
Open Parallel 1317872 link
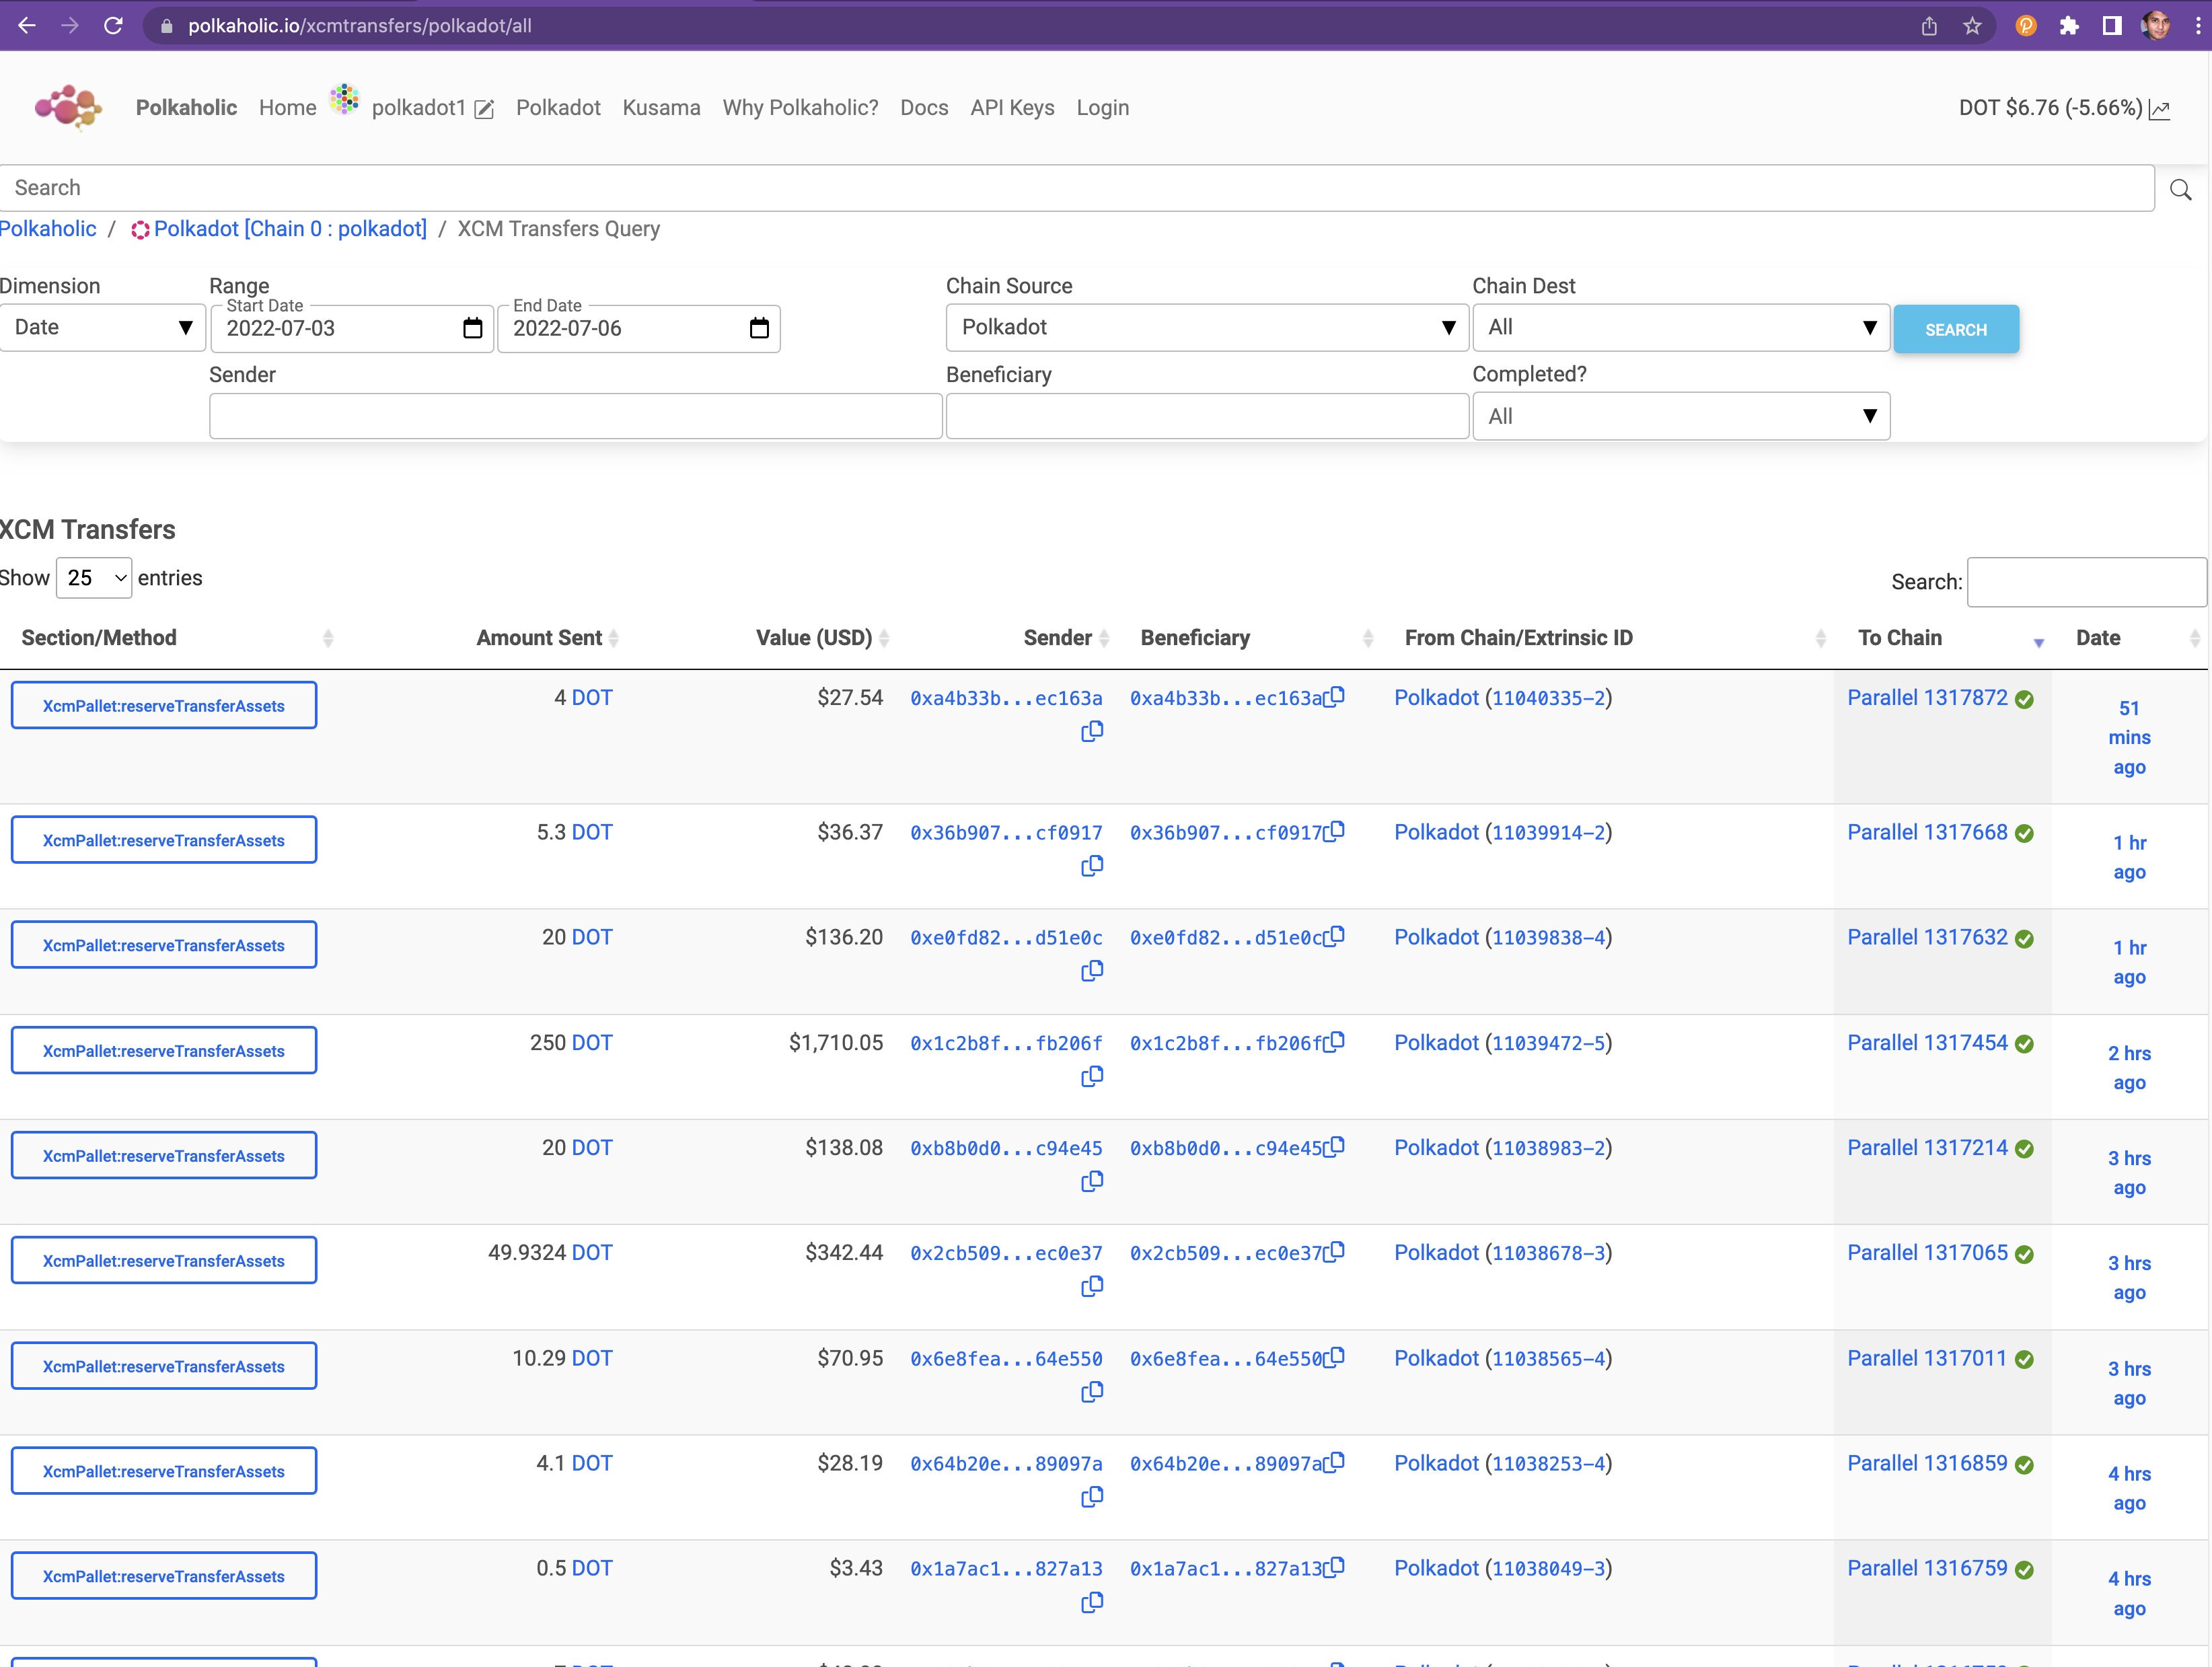coord(1927,698)
